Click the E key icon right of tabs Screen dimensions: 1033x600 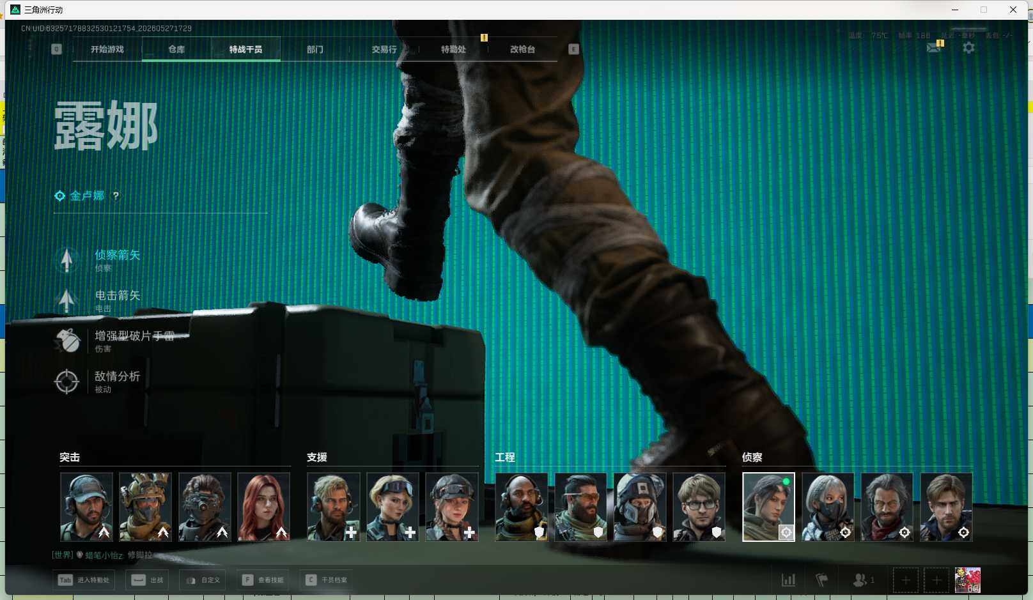coord(573,49)
